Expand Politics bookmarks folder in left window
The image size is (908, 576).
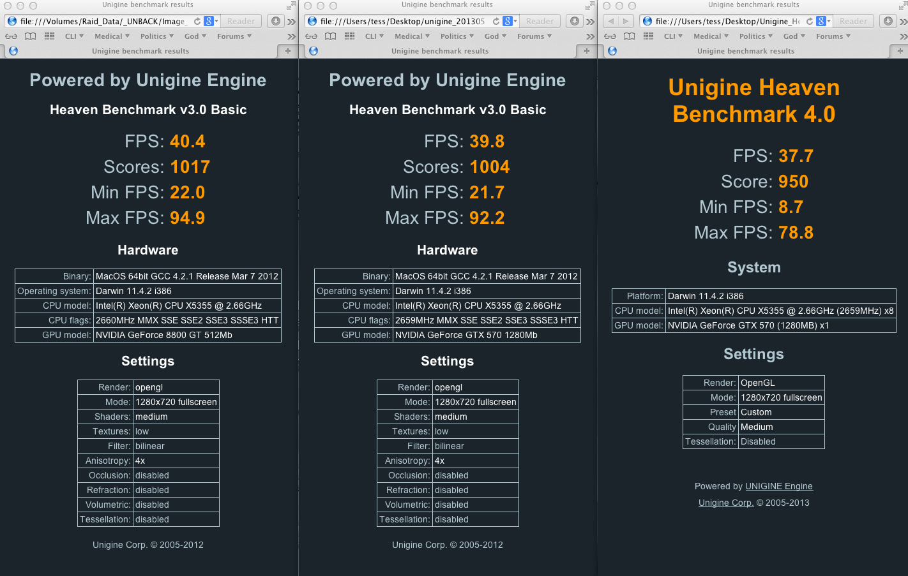pyautogui.click(x=157, y=36)
